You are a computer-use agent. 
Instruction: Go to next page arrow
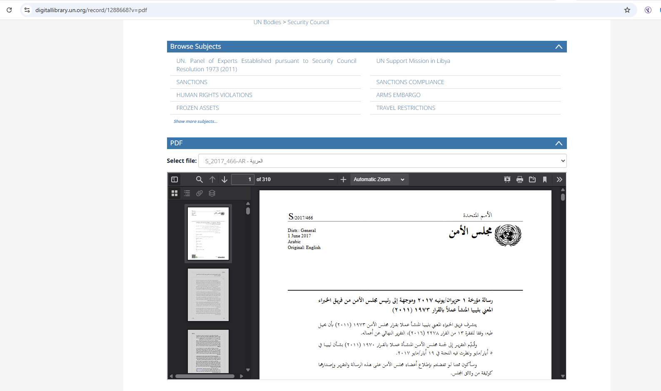point(224,179)
